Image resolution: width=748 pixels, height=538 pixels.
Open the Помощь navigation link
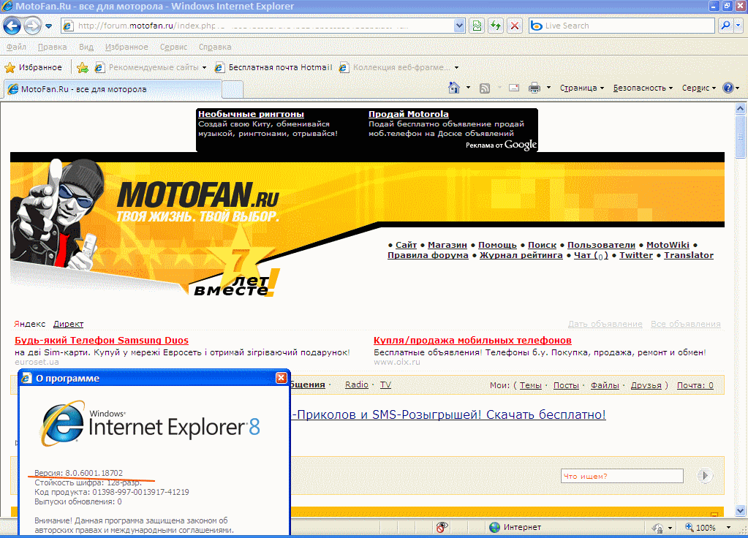point(497,245)
